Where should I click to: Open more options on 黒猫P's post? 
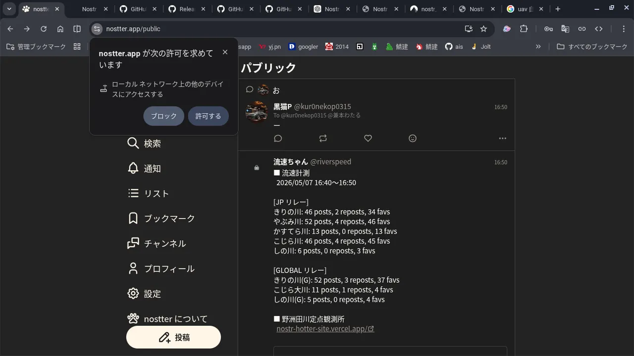tap(503, 139)
